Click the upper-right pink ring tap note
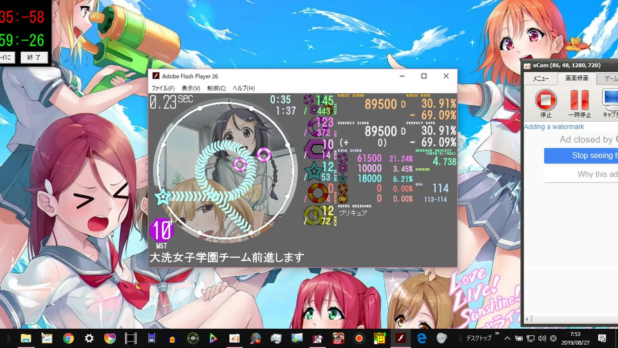 (x=264, y=154)
